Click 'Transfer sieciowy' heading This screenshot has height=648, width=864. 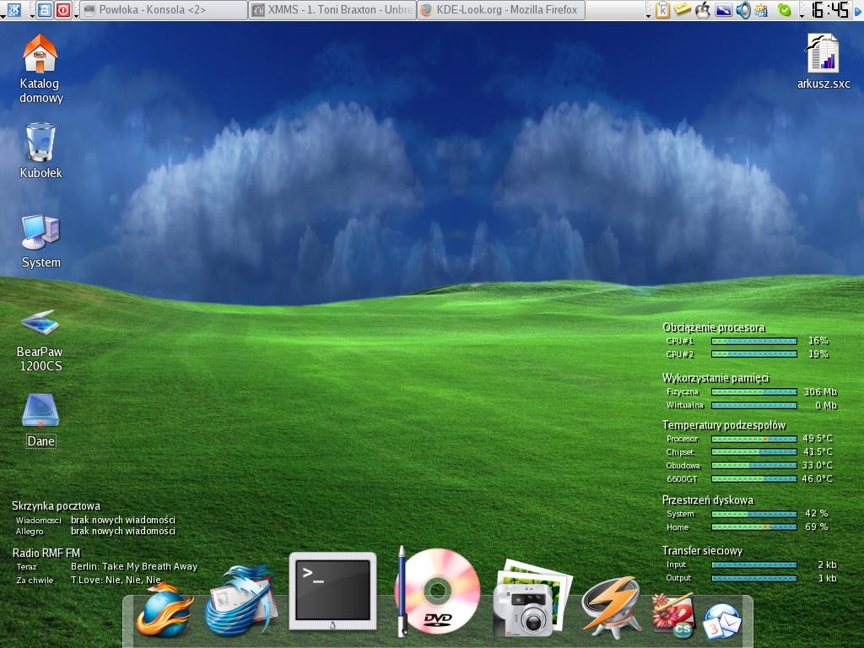tap(702, 550)
